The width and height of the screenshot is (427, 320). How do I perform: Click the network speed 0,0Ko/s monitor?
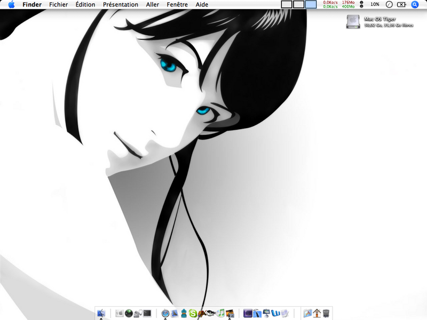coord(330,4)
